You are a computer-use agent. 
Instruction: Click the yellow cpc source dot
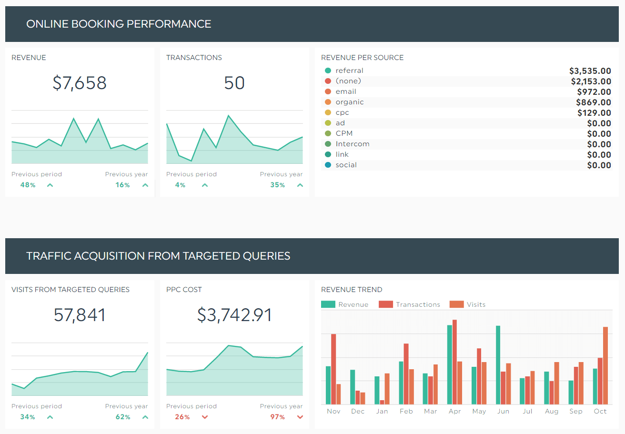327,112
